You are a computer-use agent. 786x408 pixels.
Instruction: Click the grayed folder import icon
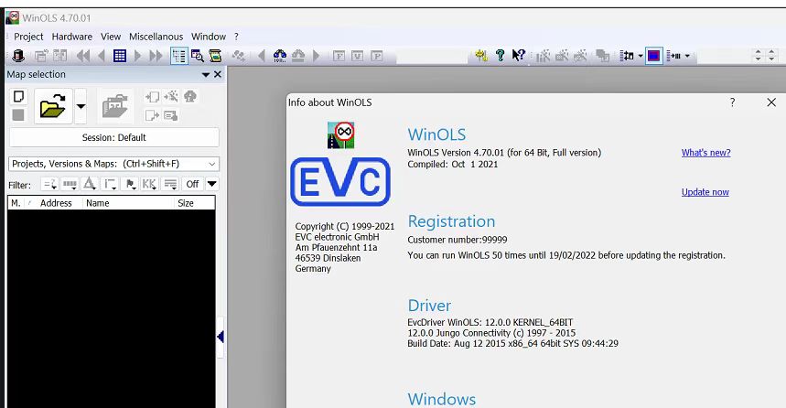115,106
